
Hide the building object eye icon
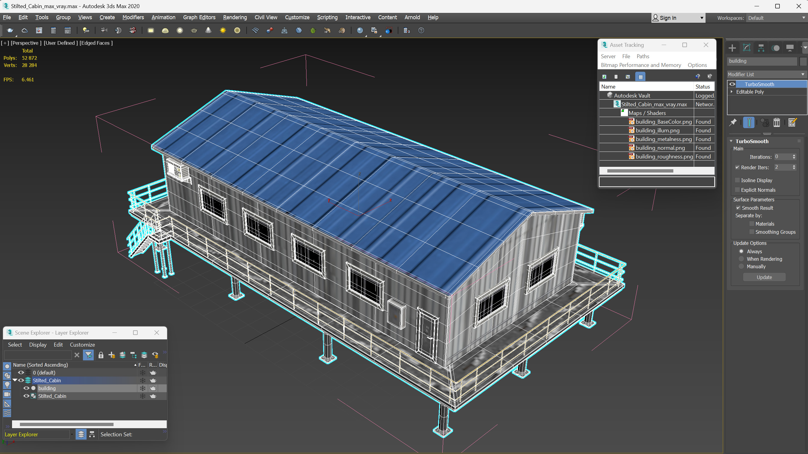pos(26,388)
